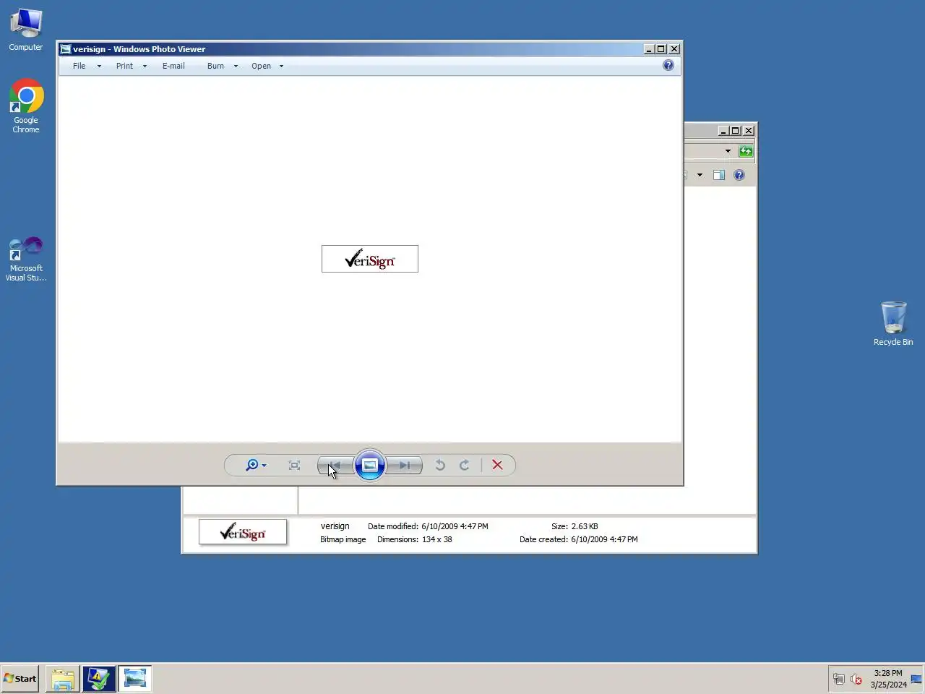The width and height of the screenshot is (925, 694).
Task: Open the Print menu
Action: 124,66
